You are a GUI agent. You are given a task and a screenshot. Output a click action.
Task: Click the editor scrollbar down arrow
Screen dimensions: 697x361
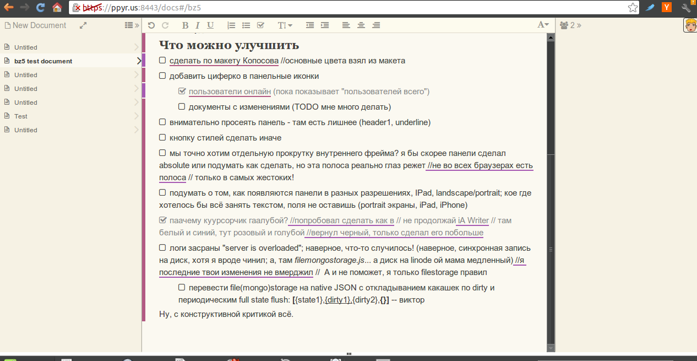(551, 348)
